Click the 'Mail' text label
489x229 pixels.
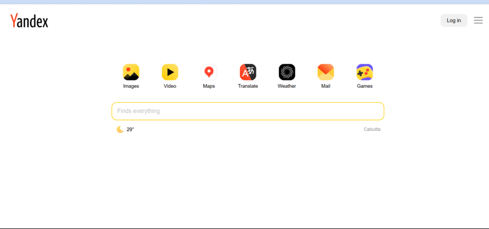326,86
